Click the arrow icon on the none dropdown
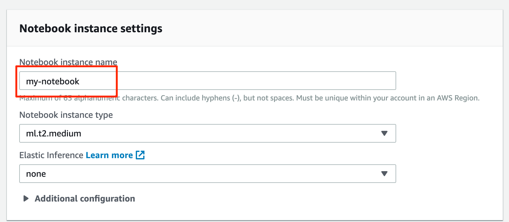 384,174
